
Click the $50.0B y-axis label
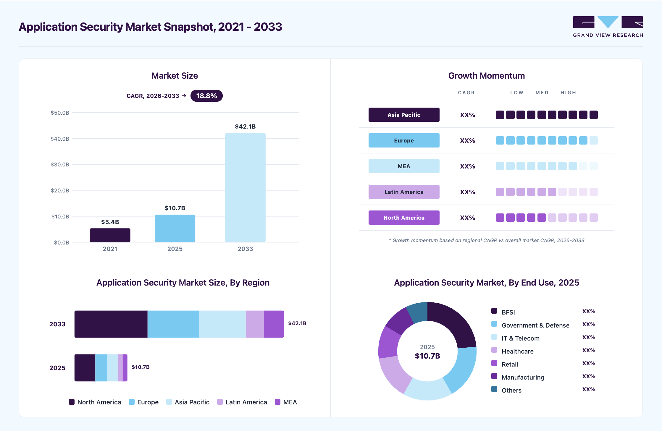tap(60, 113)
